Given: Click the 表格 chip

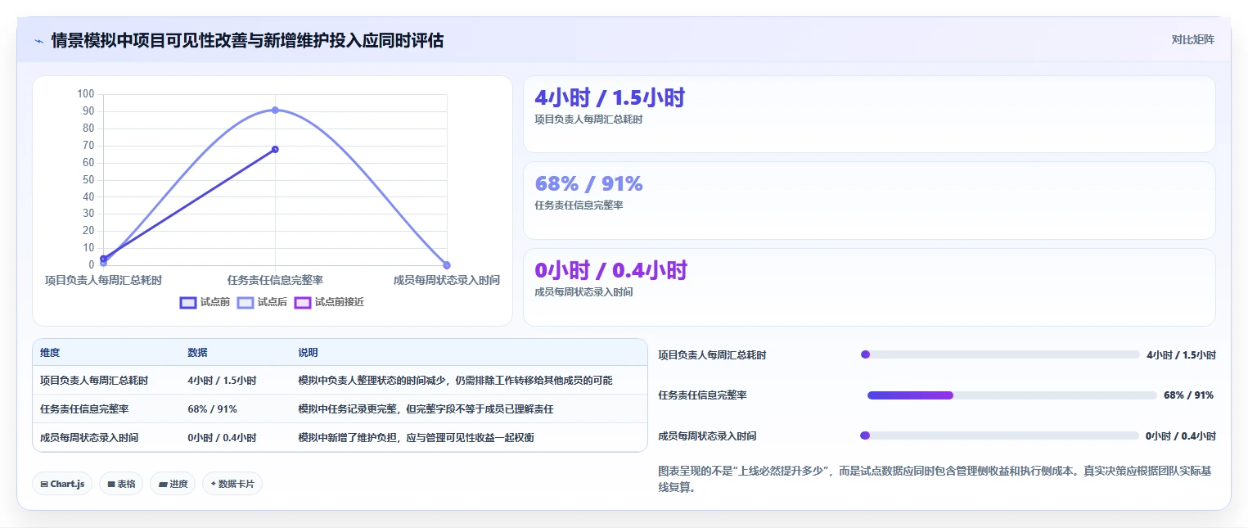Looking at the screenshot, I should [x=121, y=484].
